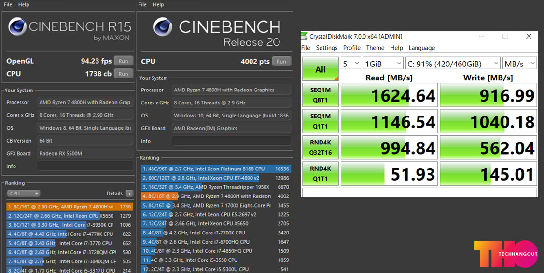Viewport: 544px width, 273px height.
Task: Close the CrystalDiskMark window
Action: [x=529, y=36]
